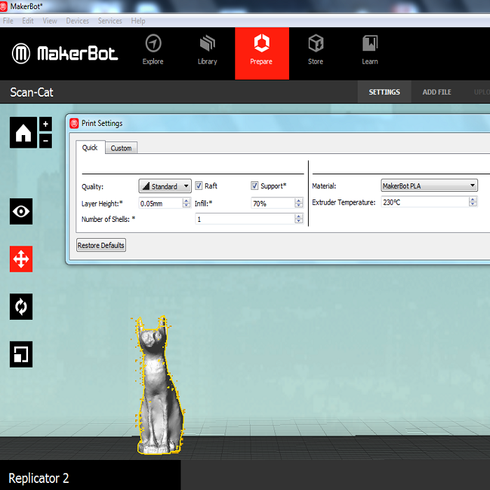The width and height of the screenshot is (490, 490).
Task: Open the Store section
Action: point(316,50)
